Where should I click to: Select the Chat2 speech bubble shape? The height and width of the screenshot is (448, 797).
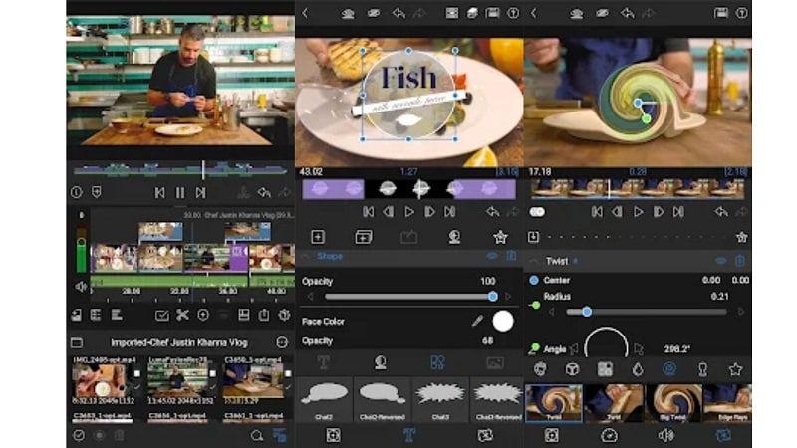pos(324,399)
